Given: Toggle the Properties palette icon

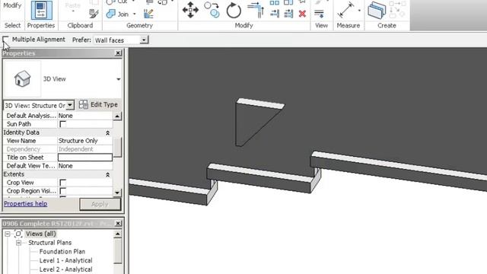Looking at the screenshot, I should [x=41, y=10].
